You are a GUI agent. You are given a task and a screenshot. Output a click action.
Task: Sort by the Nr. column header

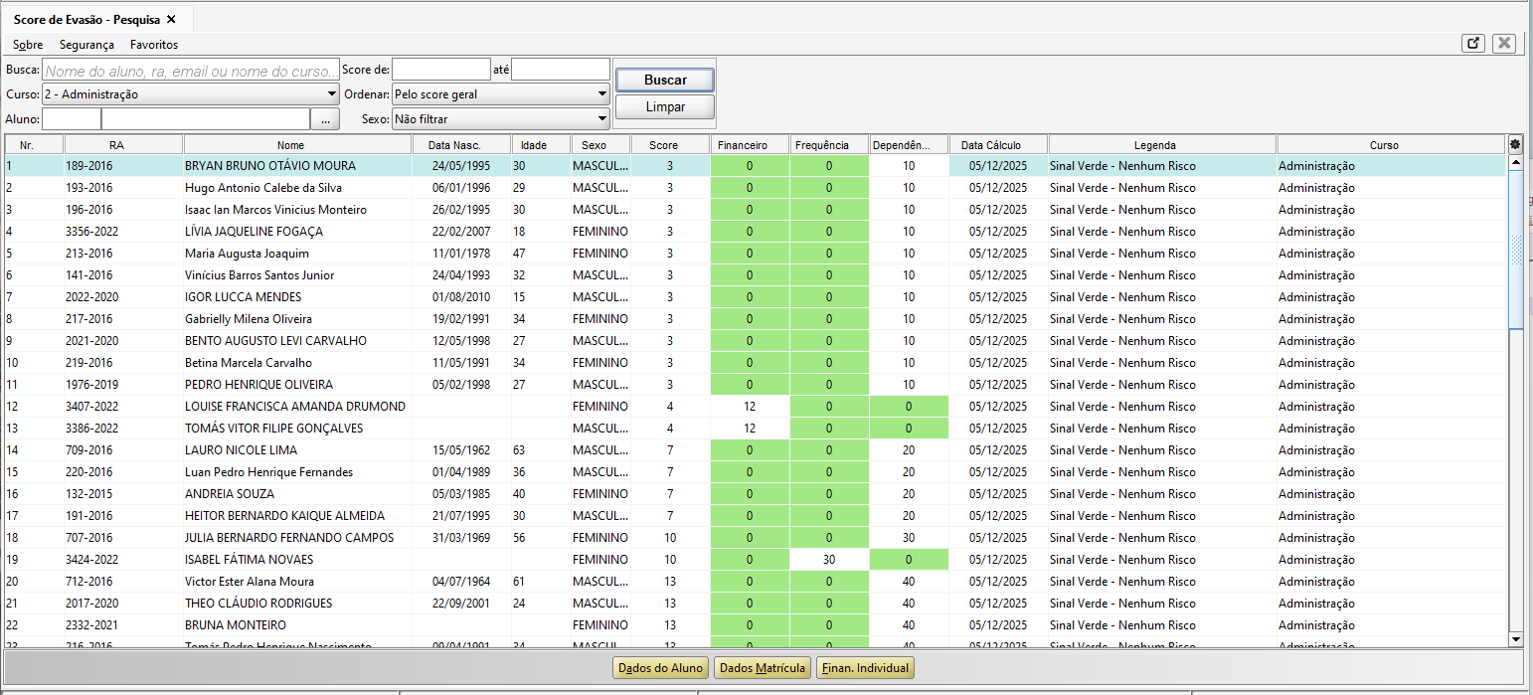35,145
